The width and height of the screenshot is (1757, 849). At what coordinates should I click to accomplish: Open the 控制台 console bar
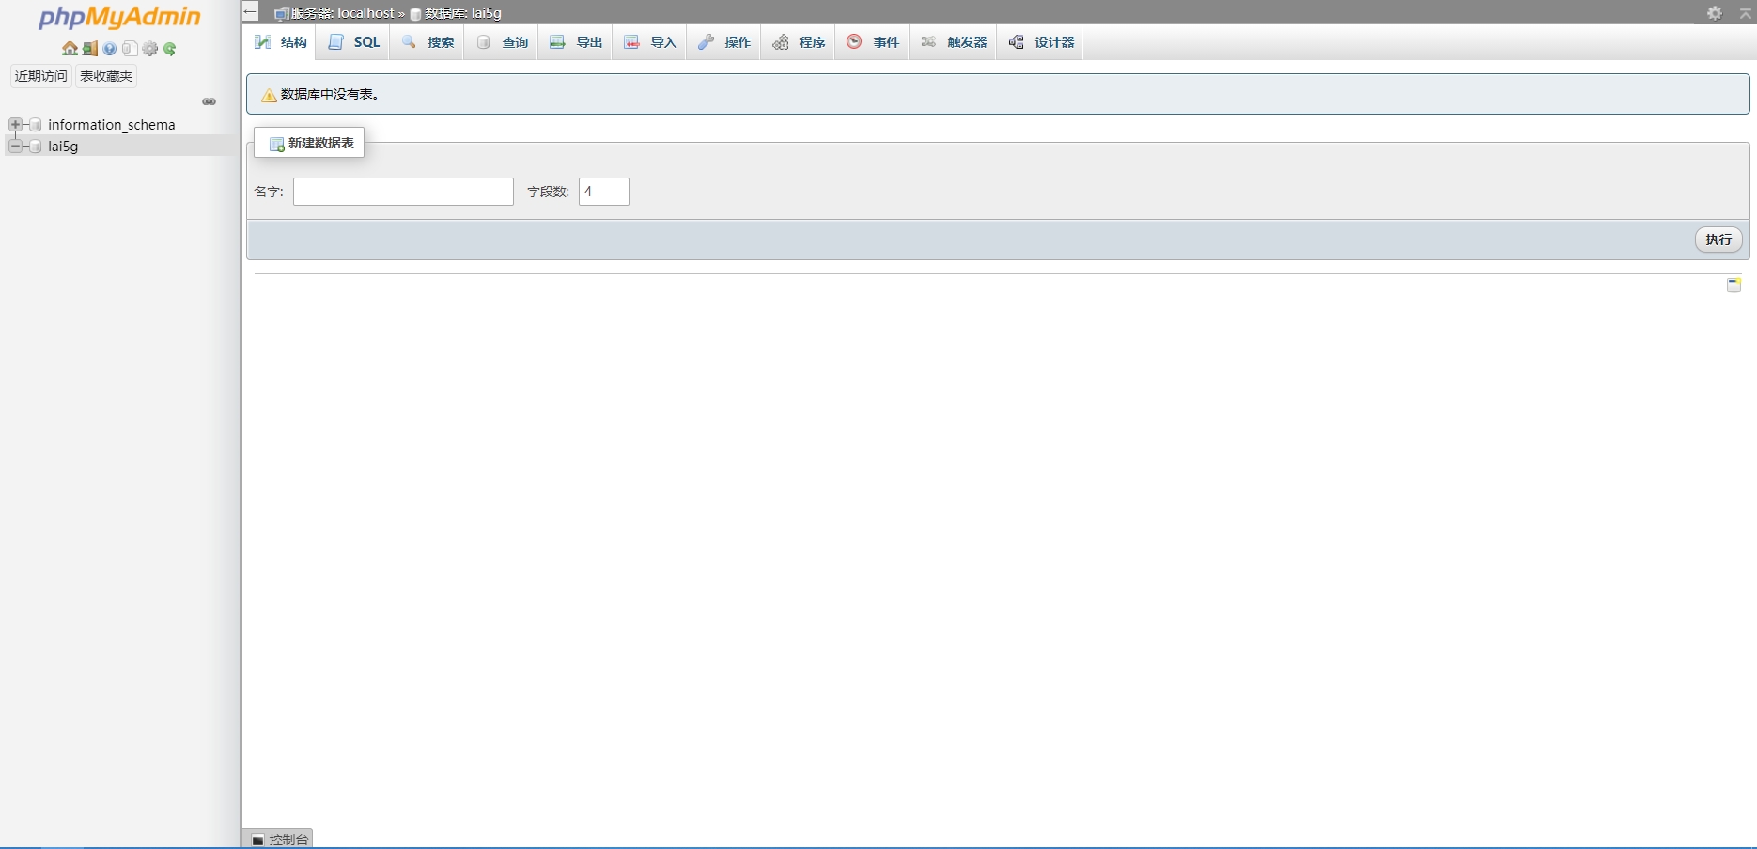[x=278, y=840]
